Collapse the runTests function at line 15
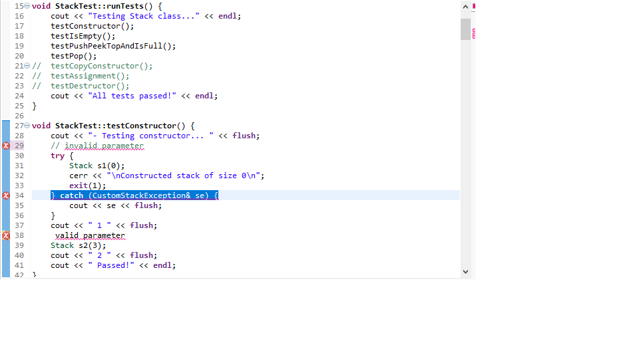639x359 pixels. (x=27, y=6)
